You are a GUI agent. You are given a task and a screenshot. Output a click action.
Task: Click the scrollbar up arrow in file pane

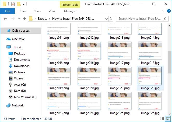tap(169, 26)
